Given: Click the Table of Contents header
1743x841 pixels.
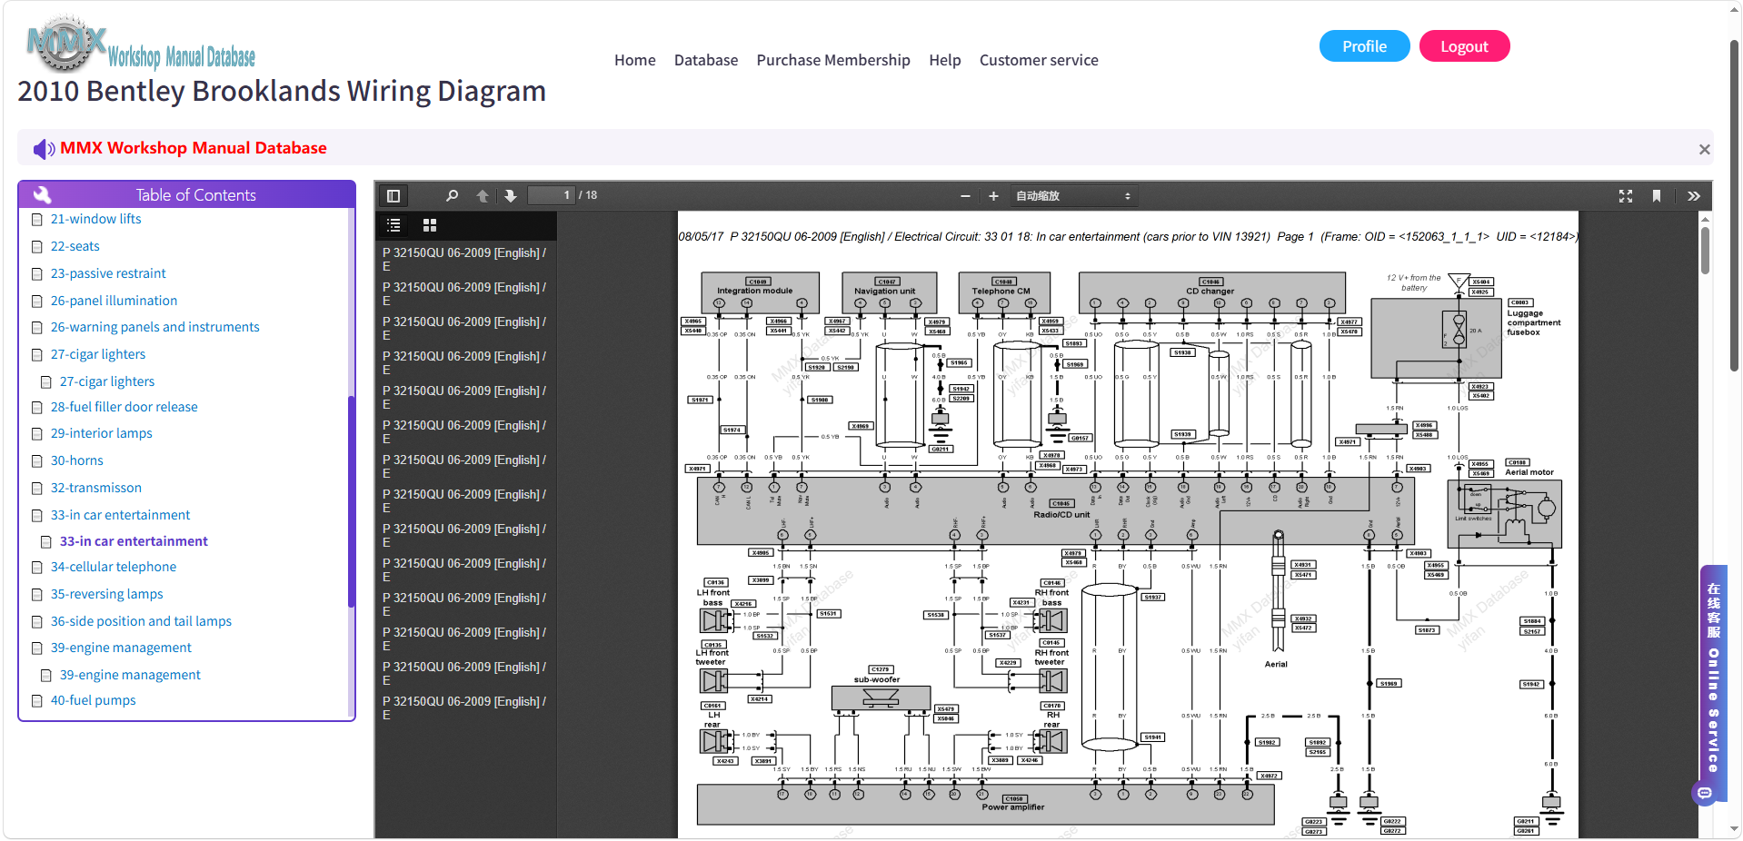Looking at the screenshot, I should [186, 194].
